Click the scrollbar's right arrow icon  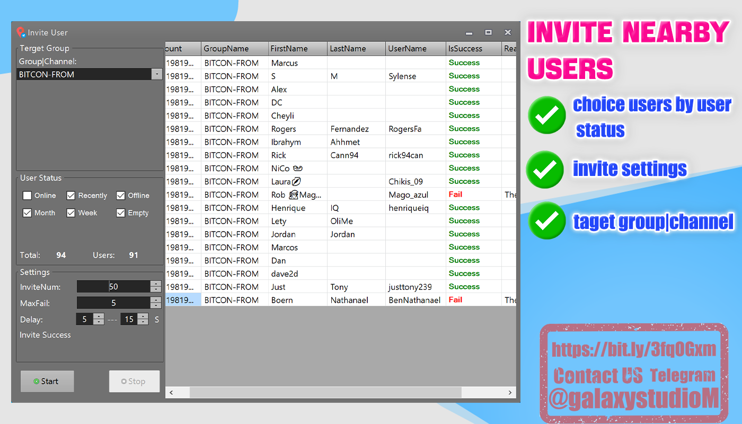510,392
